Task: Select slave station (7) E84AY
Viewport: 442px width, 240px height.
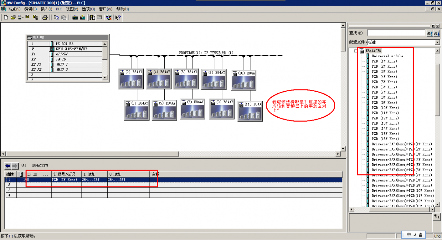Action: 192,109
